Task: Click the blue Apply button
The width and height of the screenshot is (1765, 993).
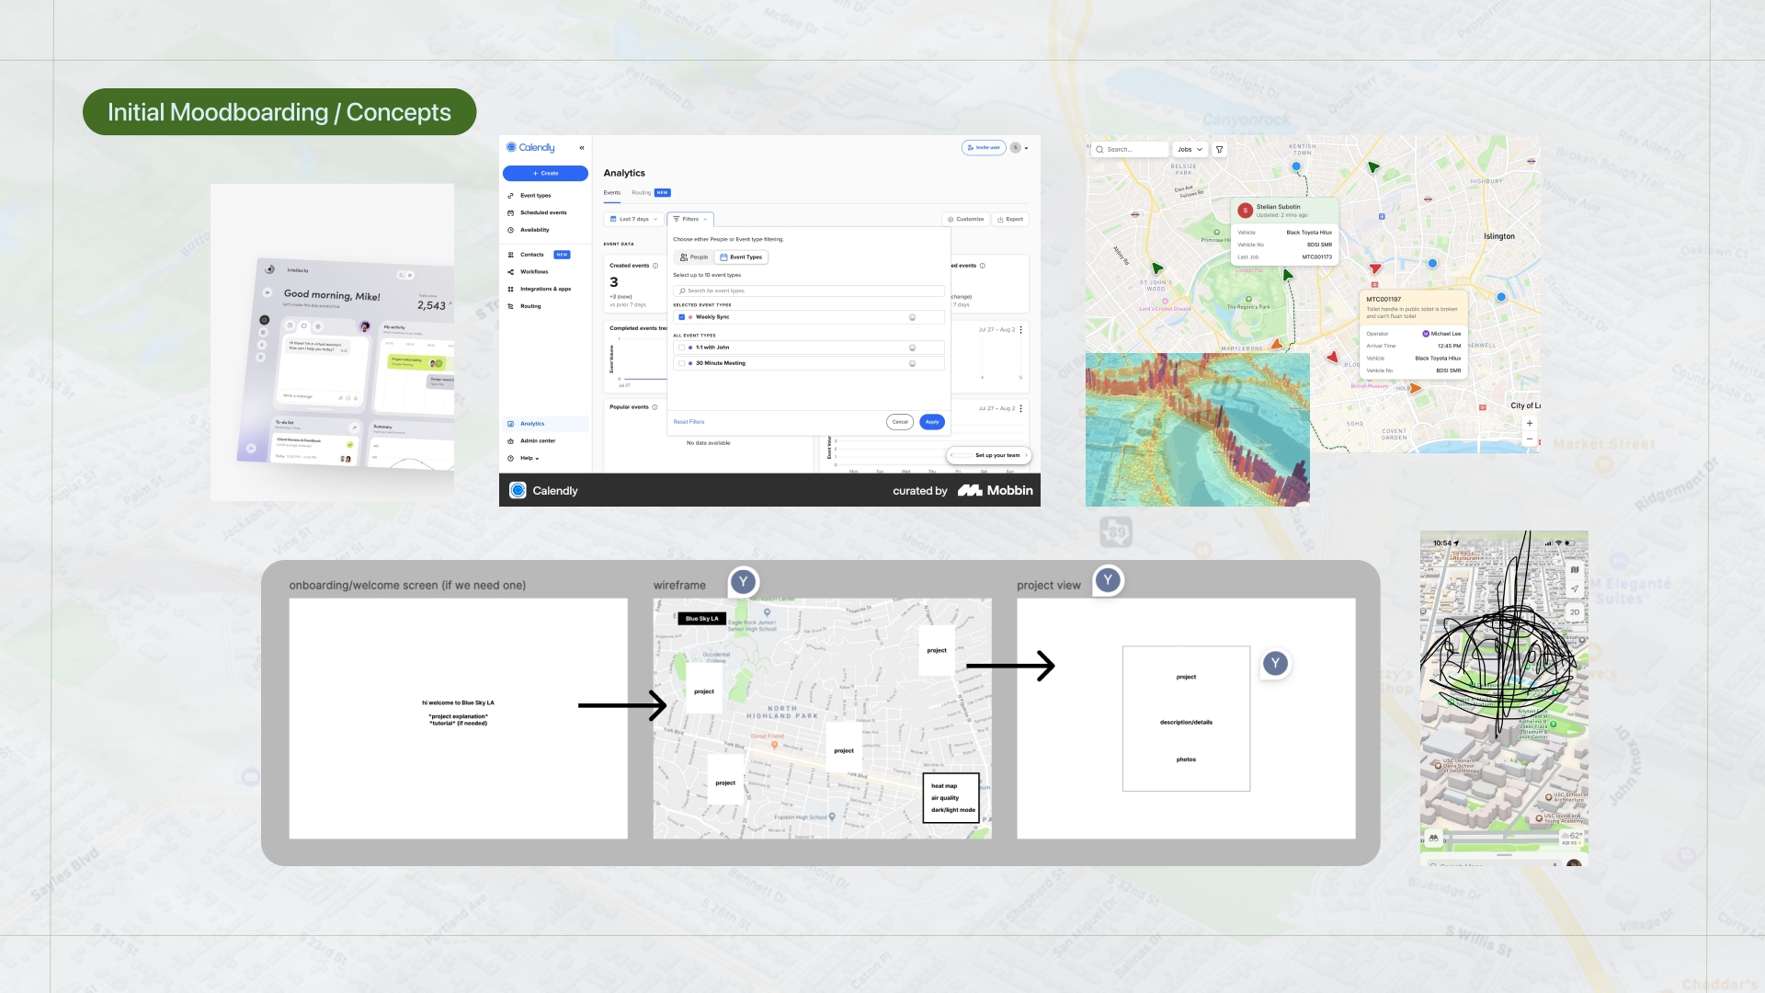Action: tap(932, 422)
